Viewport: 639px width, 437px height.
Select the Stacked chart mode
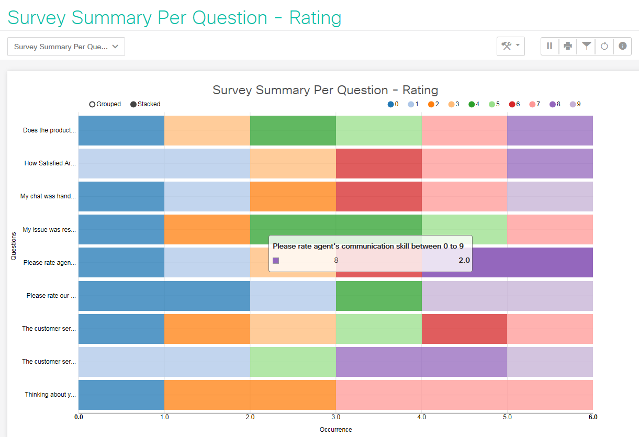click(133, 104)
